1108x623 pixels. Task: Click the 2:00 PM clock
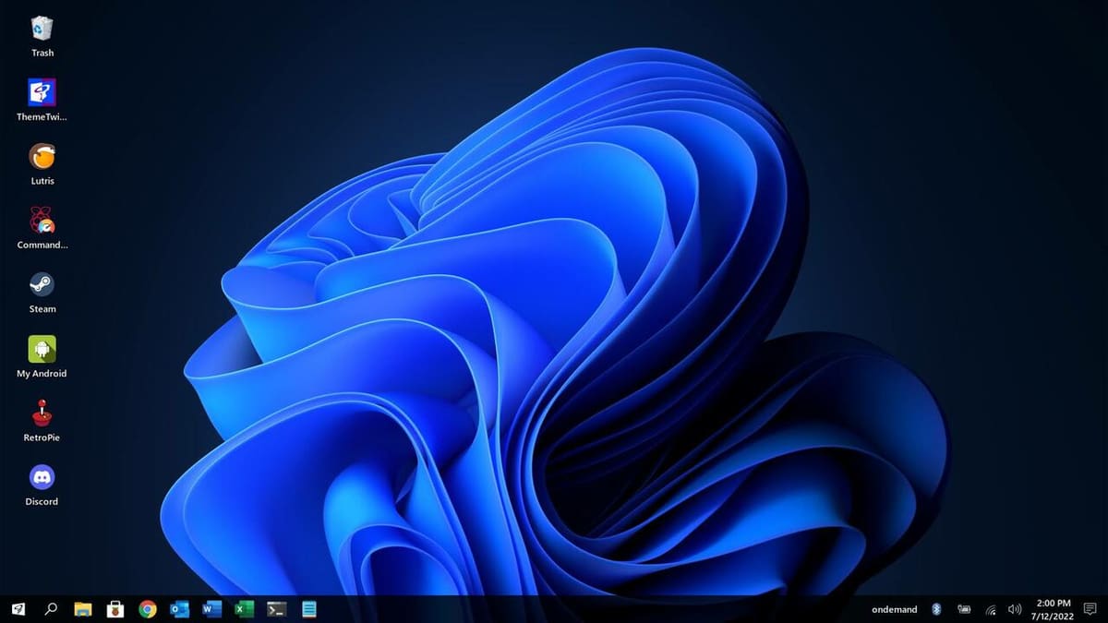coord(1054,603)
